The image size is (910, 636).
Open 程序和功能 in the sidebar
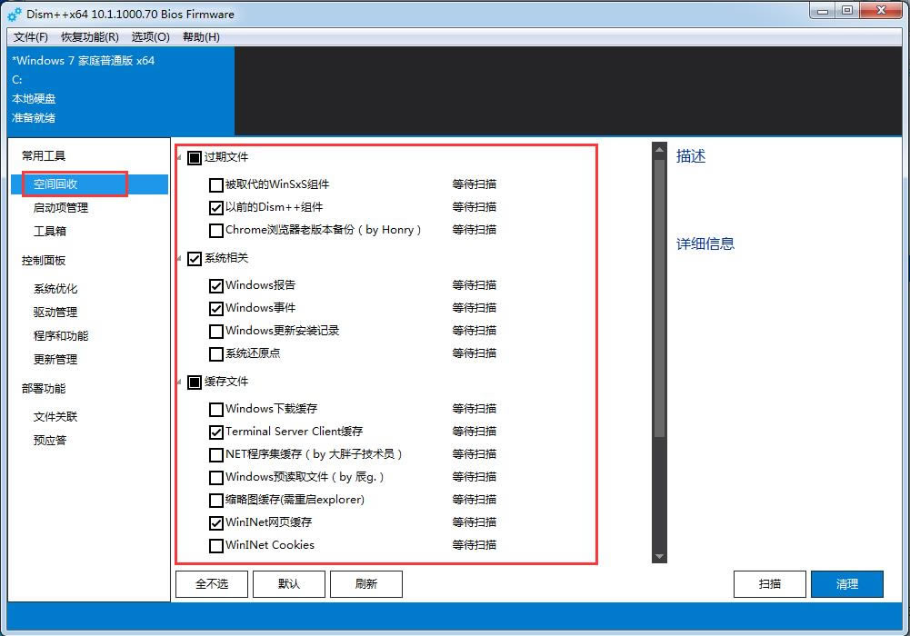(61, 335)
